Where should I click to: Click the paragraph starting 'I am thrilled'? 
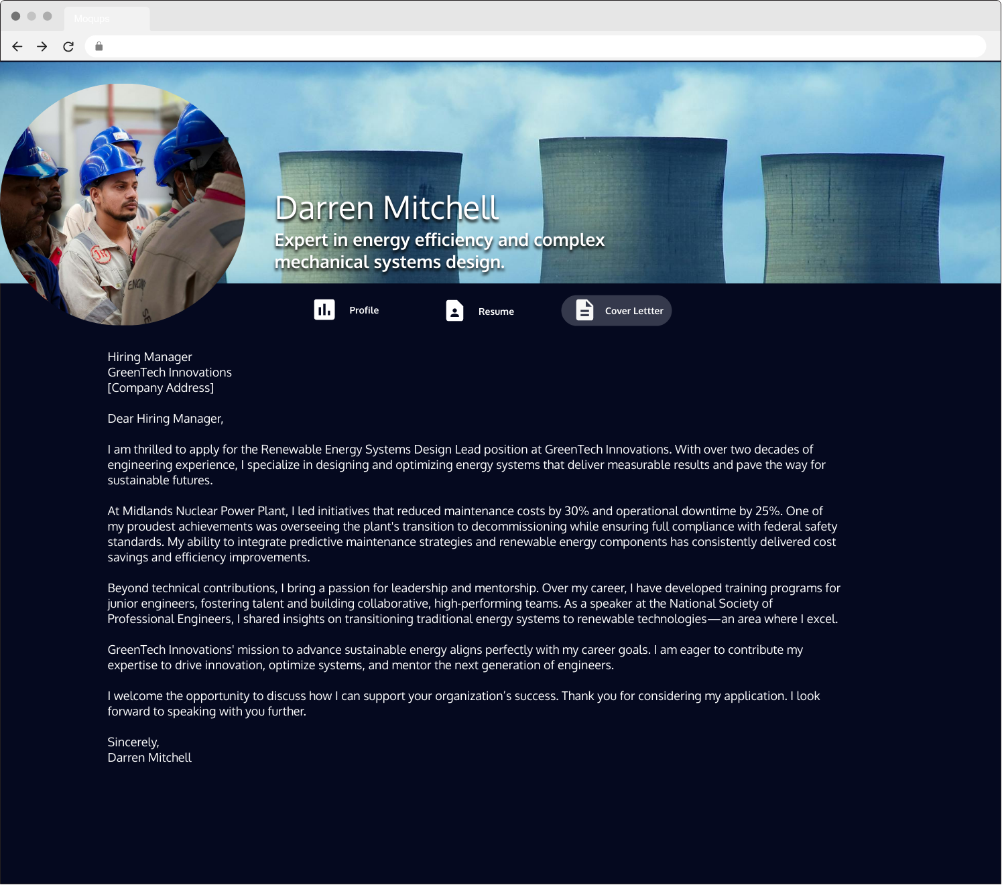466,465
